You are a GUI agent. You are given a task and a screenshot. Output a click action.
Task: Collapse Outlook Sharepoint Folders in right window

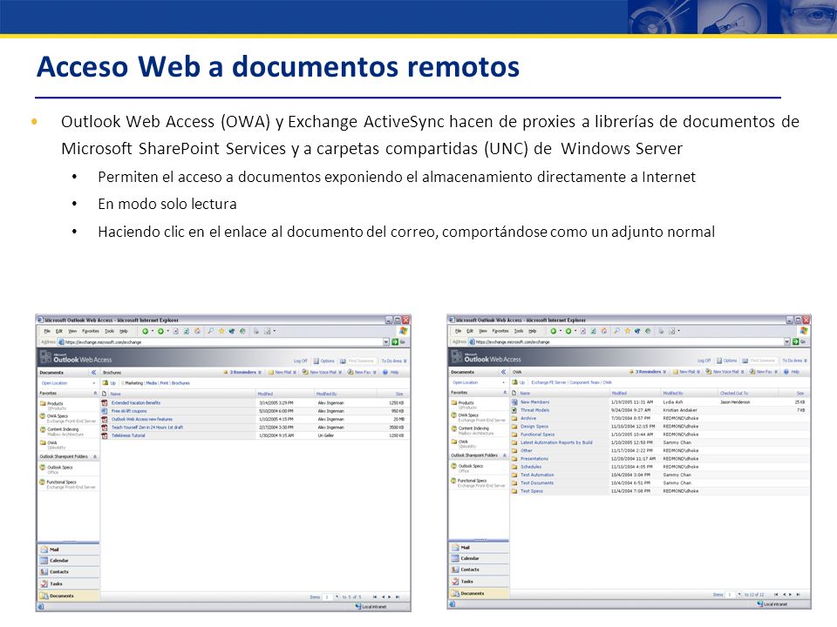click(505, 455)
